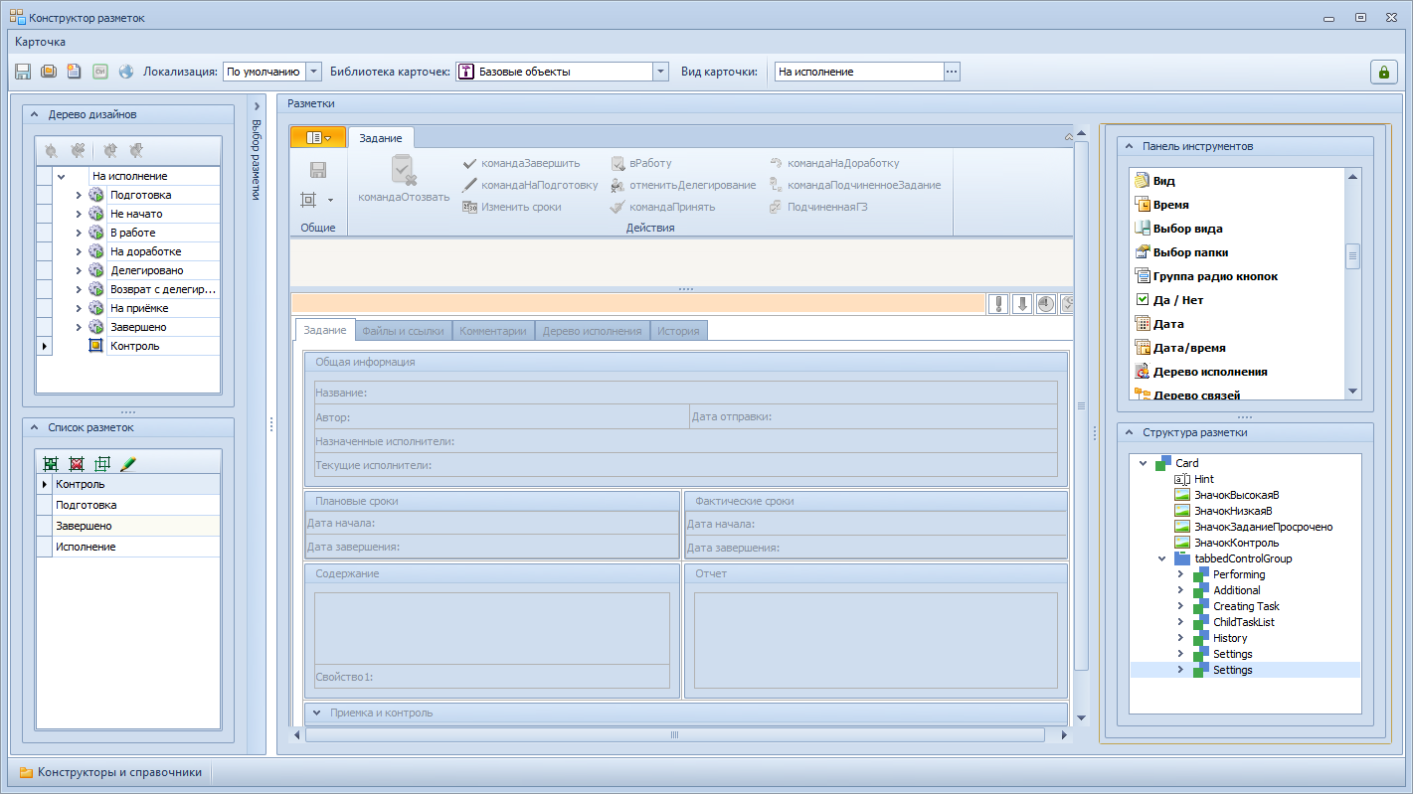Open the Локализация dropdown list

313,72
